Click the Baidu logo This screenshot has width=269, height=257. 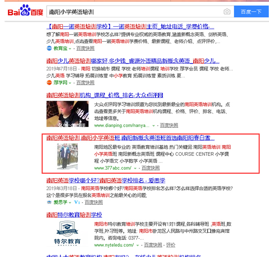pos(26,10)
